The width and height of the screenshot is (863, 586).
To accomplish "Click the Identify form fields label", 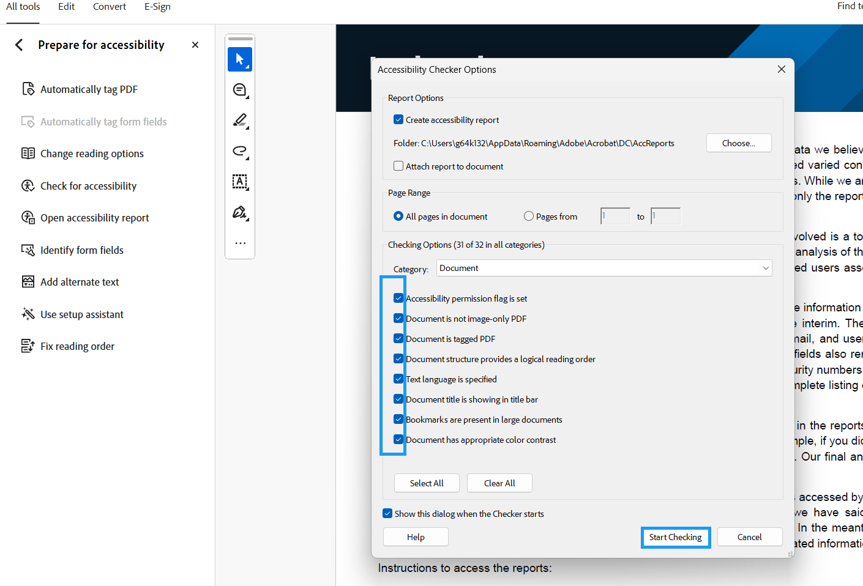I will coord(81,250).
